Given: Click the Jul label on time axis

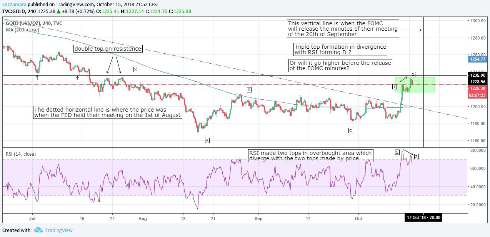Looking at the screenshot, I should point(32,218).
